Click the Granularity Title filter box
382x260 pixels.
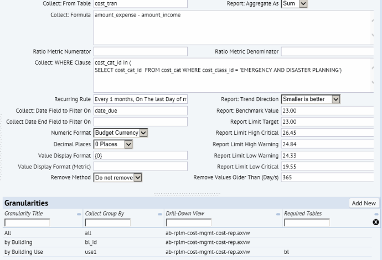pyautogui.click(x=27, y=222)
